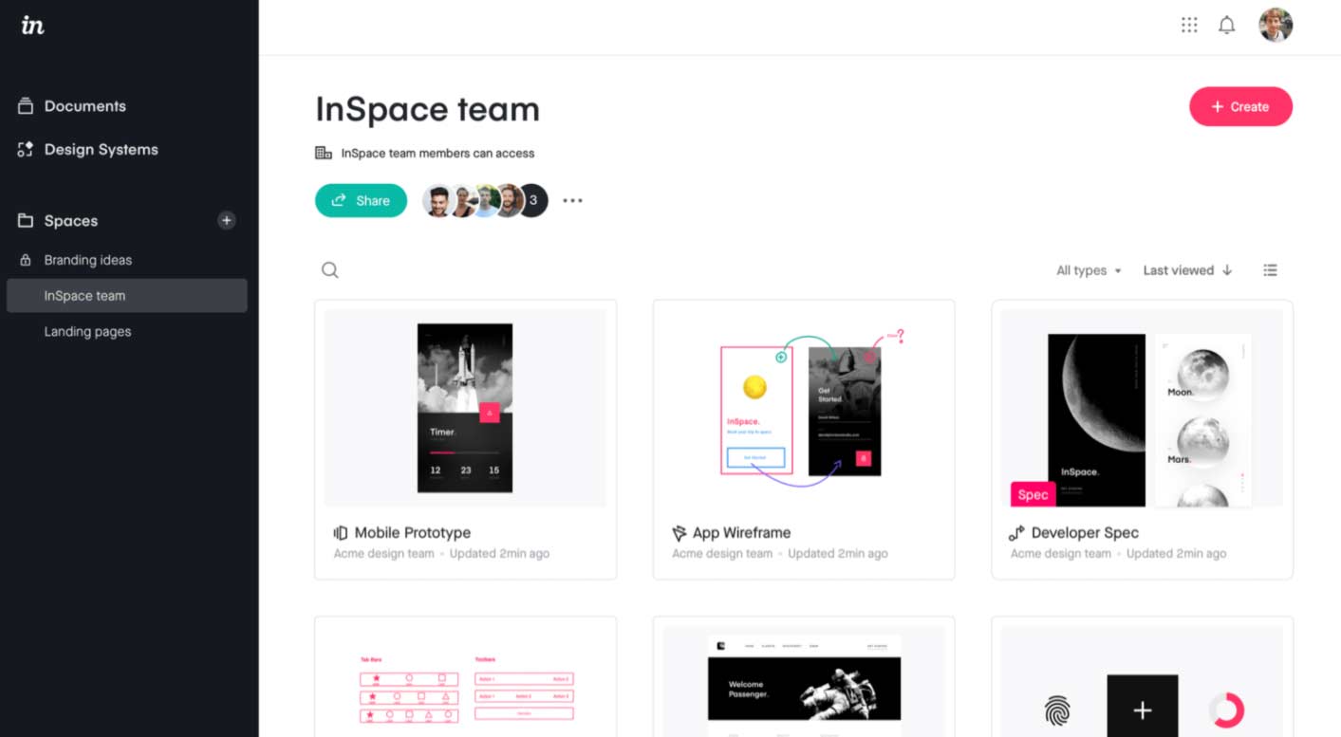Open the All types filter dropdown
The image size is (1341, 737).
tap(1088, 270)
